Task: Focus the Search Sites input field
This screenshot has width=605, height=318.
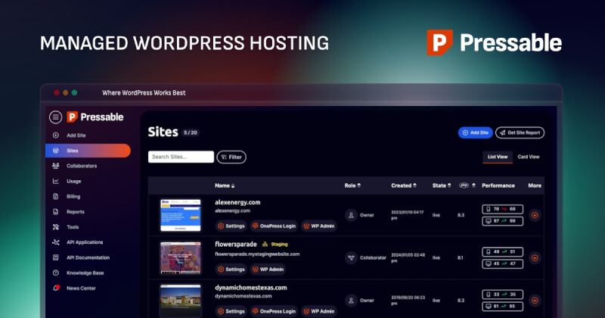Action: [181, 157]
